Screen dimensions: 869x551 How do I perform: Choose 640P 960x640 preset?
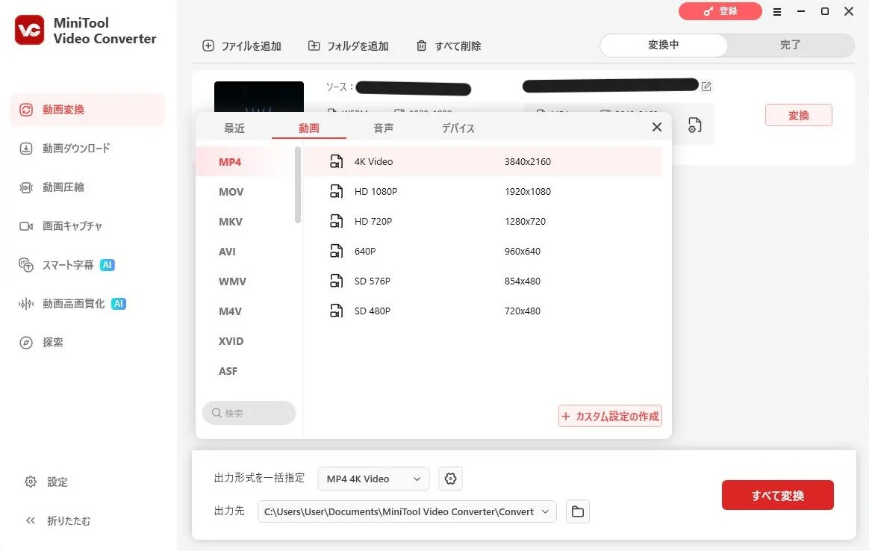tap(483, 252)
